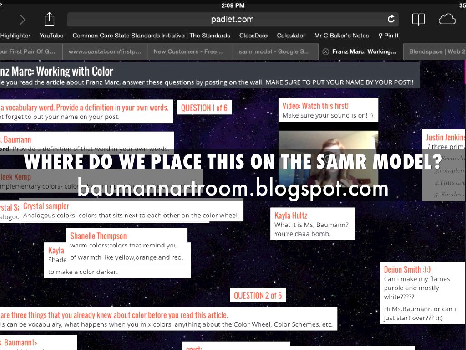Tap the padlet.com address bar
The height and width of the screenshot is (350, 466).
pos(232,19)
